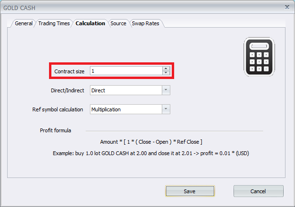This screenshot has height=207, width=295.
Task: Click the Contract size label
Action: (x=69, y=71)
